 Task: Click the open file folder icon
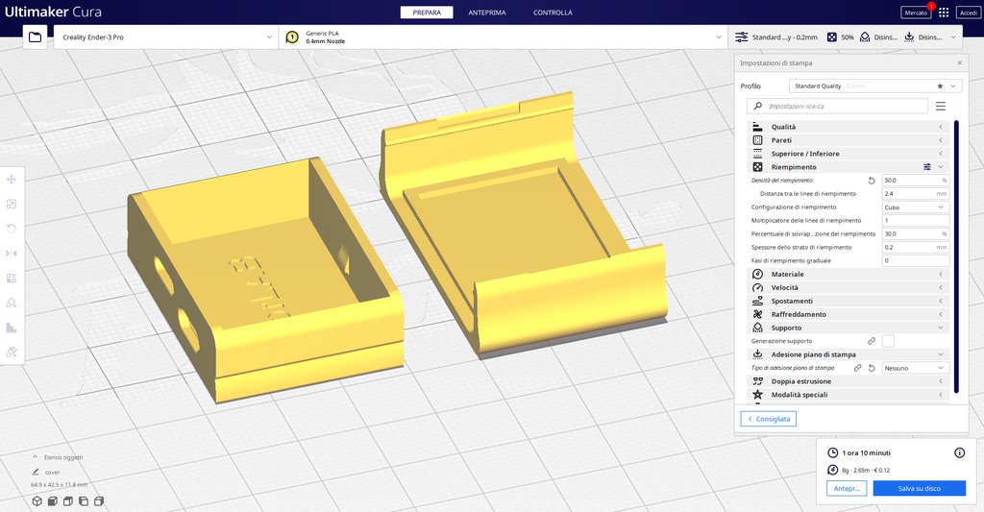click(36, 37)
